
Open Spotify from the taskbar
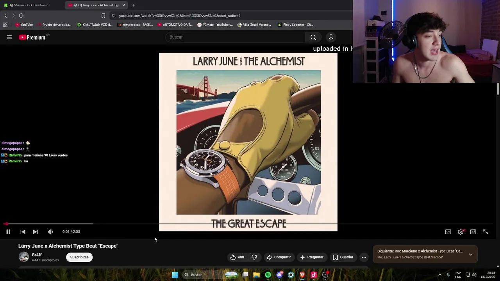click(x=268, y=275)
